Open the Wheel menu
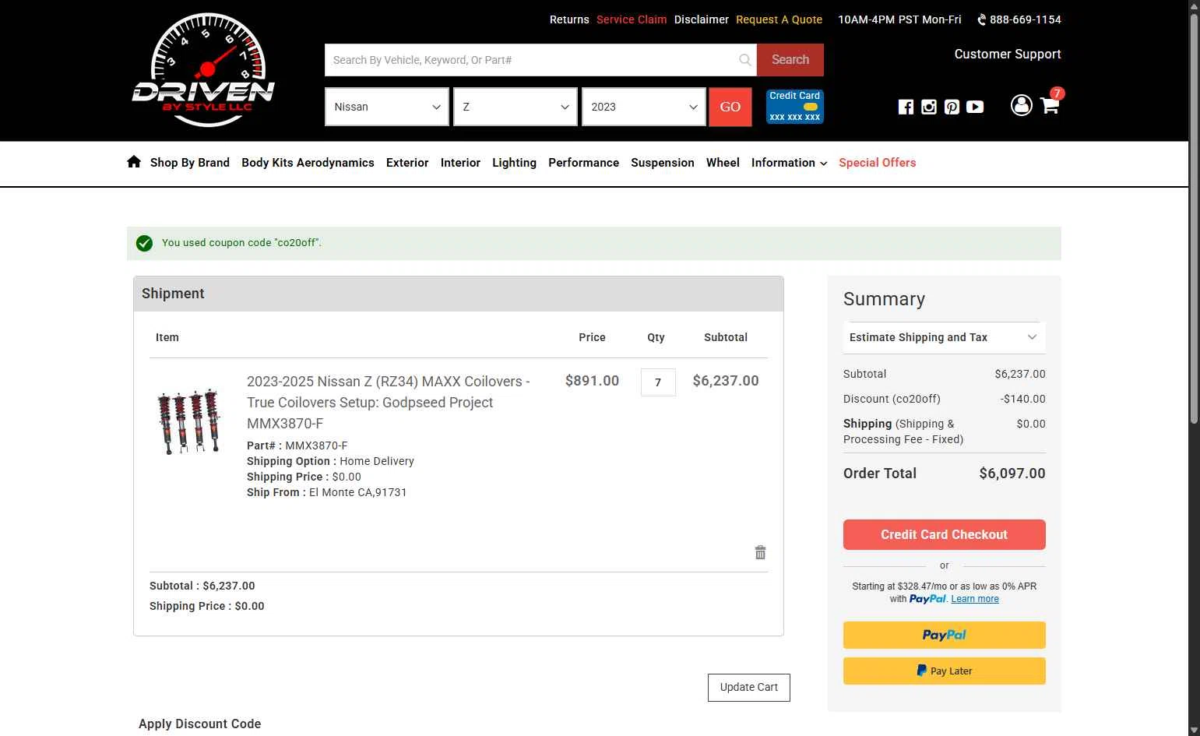 (x=723, y=163)
